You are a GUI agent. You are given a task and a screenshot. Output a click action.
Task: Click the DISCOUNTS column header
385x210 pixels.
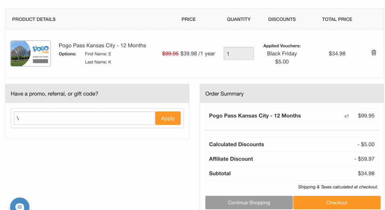pos(282,20)
